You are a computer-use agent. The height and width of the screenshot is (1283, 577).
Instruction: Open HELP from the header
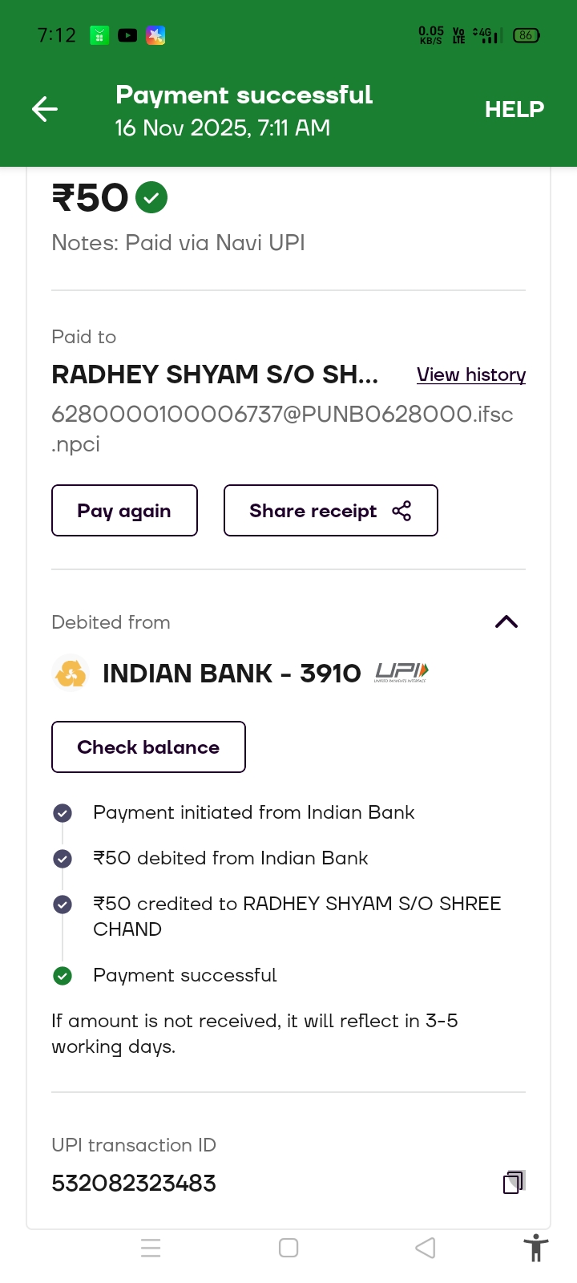pos(514,109)
